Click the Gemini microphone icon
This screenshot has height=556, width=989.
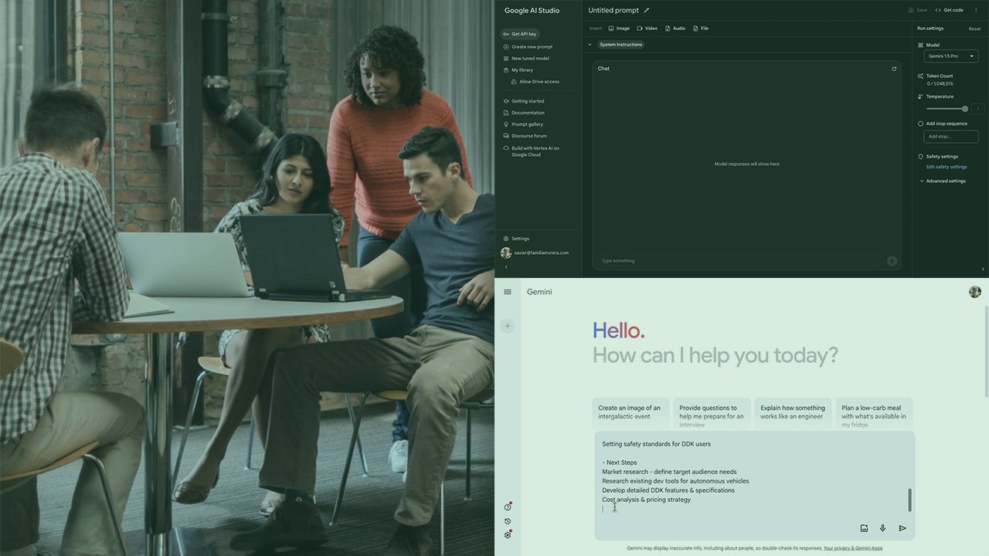[x=882, y=528]
